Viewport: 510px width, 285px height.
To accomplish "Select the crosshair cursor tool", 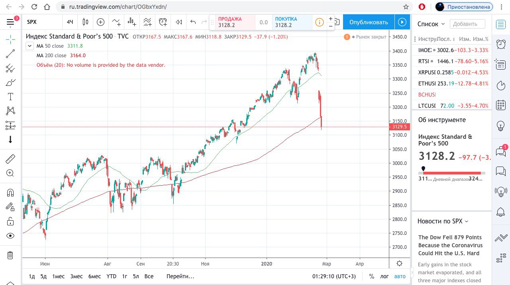I will 10,39.
